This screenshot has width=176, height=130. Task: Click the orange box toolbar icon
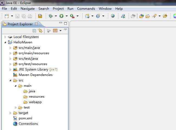[40, 16]
